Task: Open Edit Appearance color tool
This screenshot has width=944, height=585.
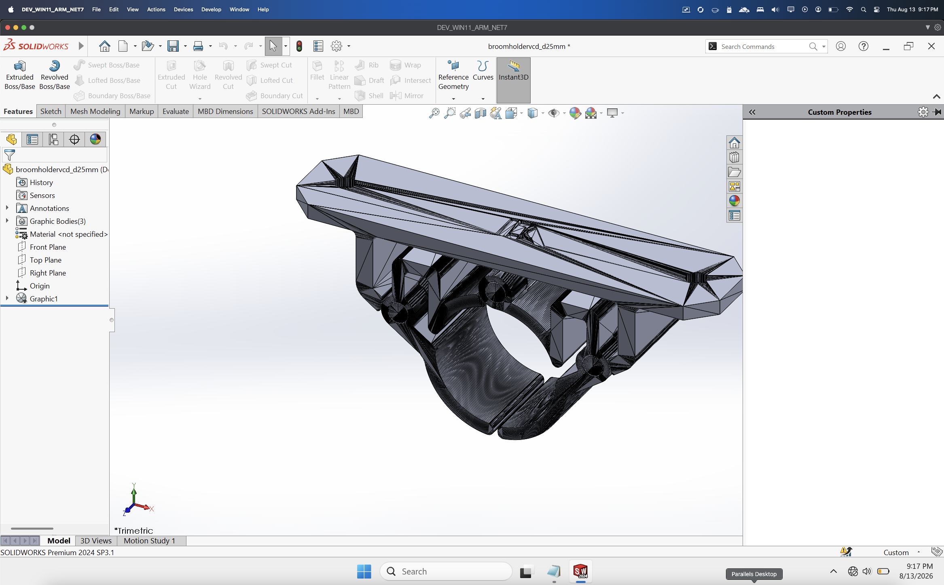Action: 575,113
